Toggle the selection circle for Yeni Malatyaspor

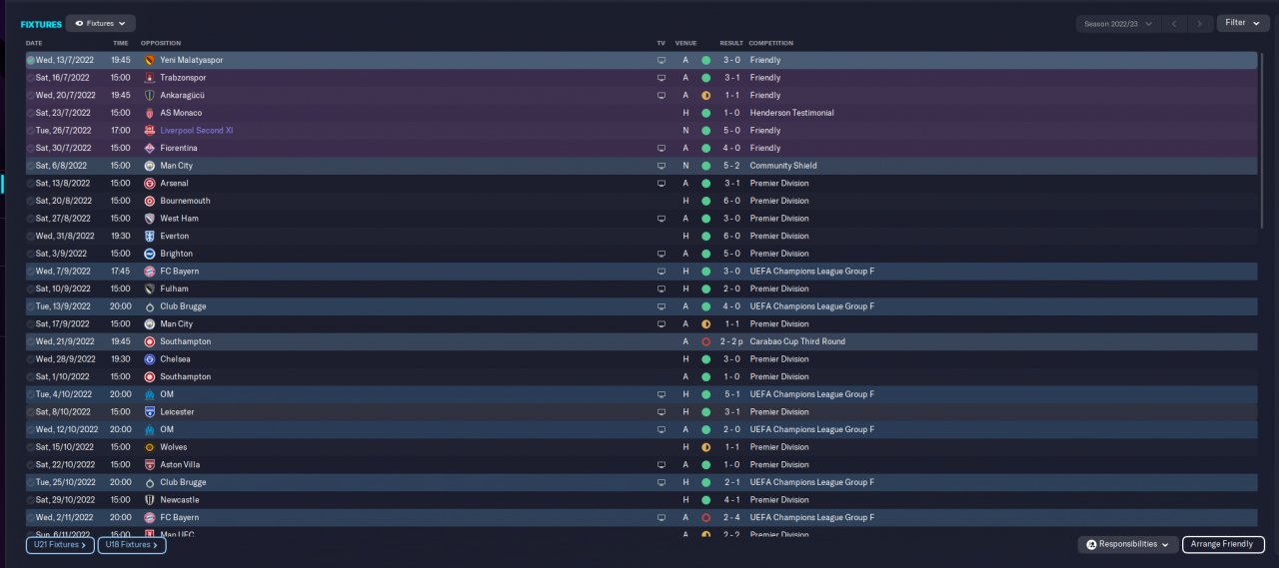(x=31, y=60)
